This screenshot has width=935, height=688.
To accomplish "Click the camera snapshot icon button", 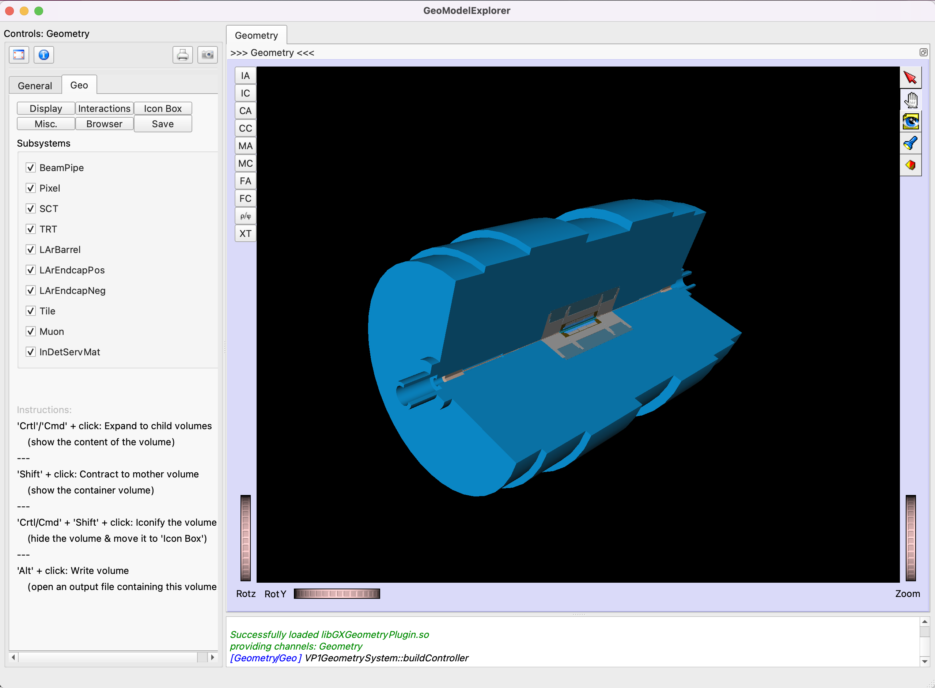I will point(207,54).
